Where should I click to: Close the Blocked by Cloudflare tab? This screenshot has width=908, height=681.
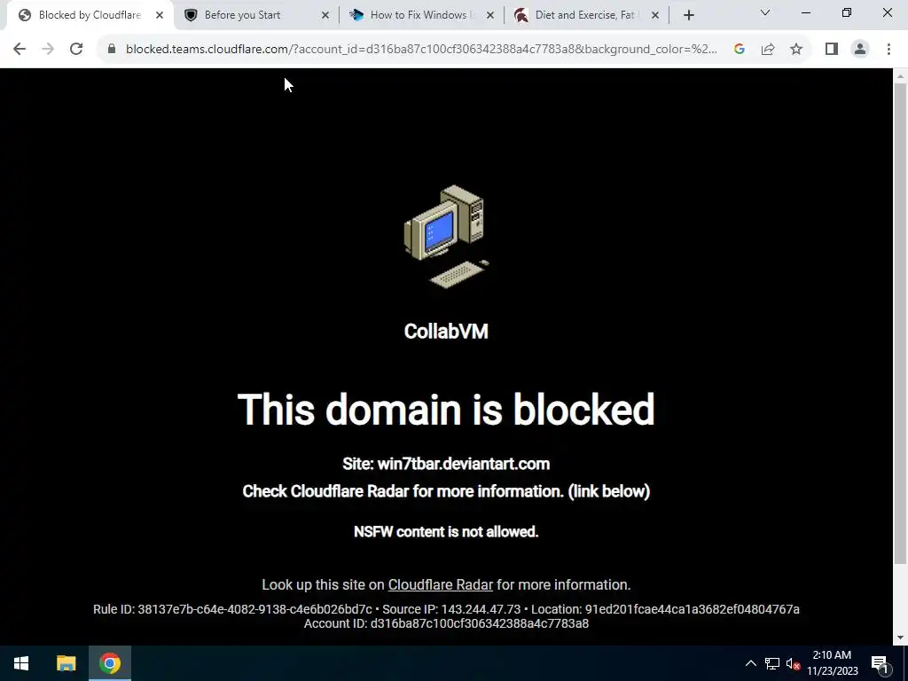[160, 15]
